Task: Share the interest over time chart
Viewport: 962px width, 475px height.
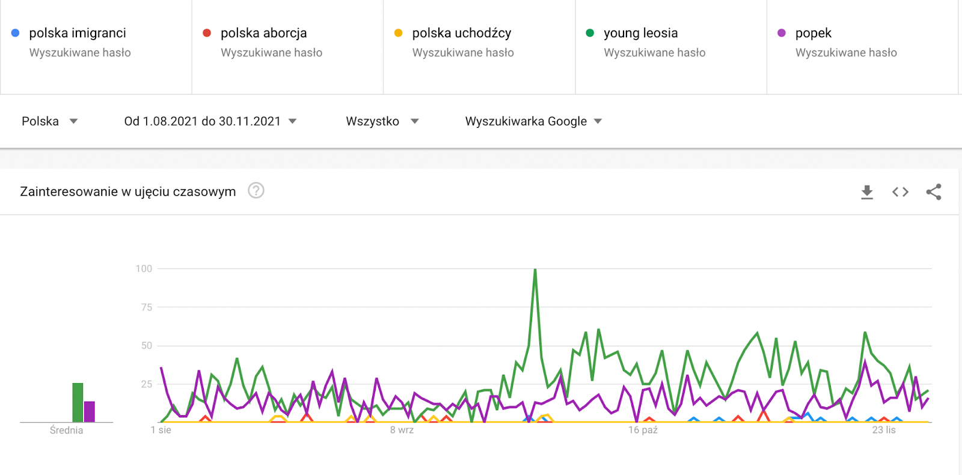Action: 934,192
